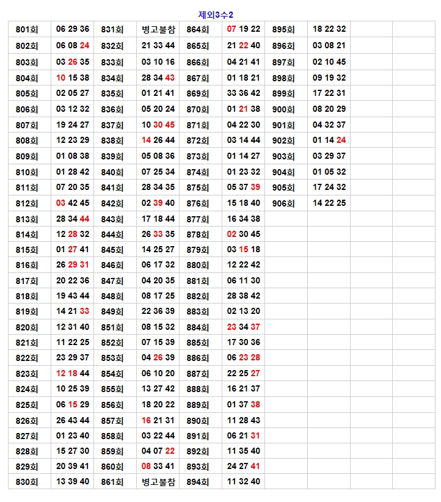The image size is (441, 502).
Task: Click the title "제외3수2"
Action: pos(216,15)
